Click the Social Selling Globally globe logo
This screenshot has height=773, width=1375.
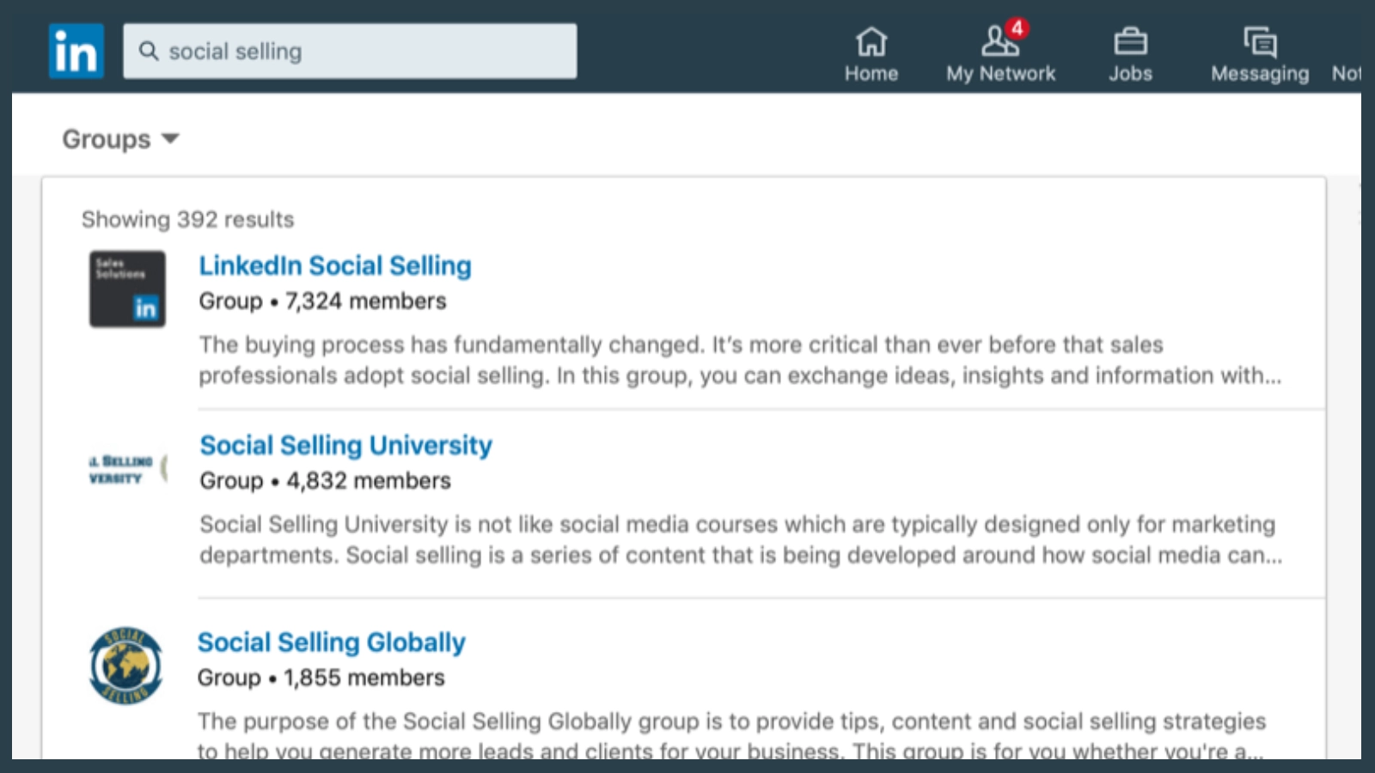[125, 666]
